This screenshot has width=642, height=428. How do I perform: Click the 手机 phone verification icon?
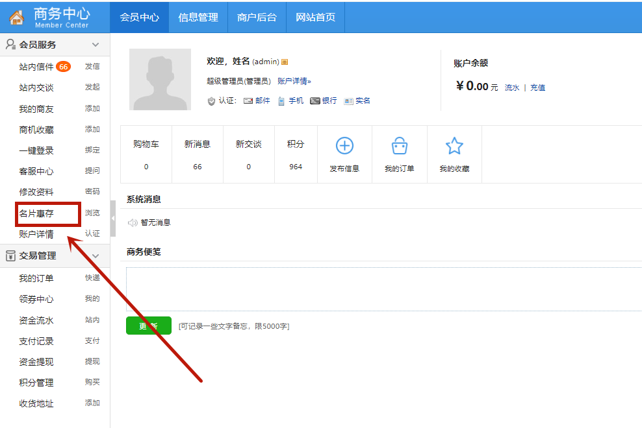(281, 101)
